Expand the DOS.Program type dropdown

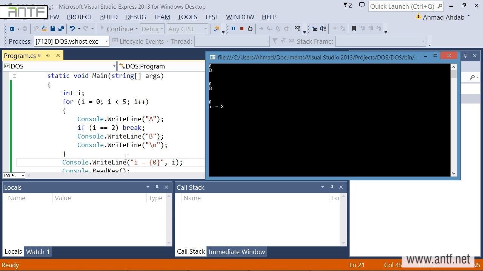[x=162, y=66]
